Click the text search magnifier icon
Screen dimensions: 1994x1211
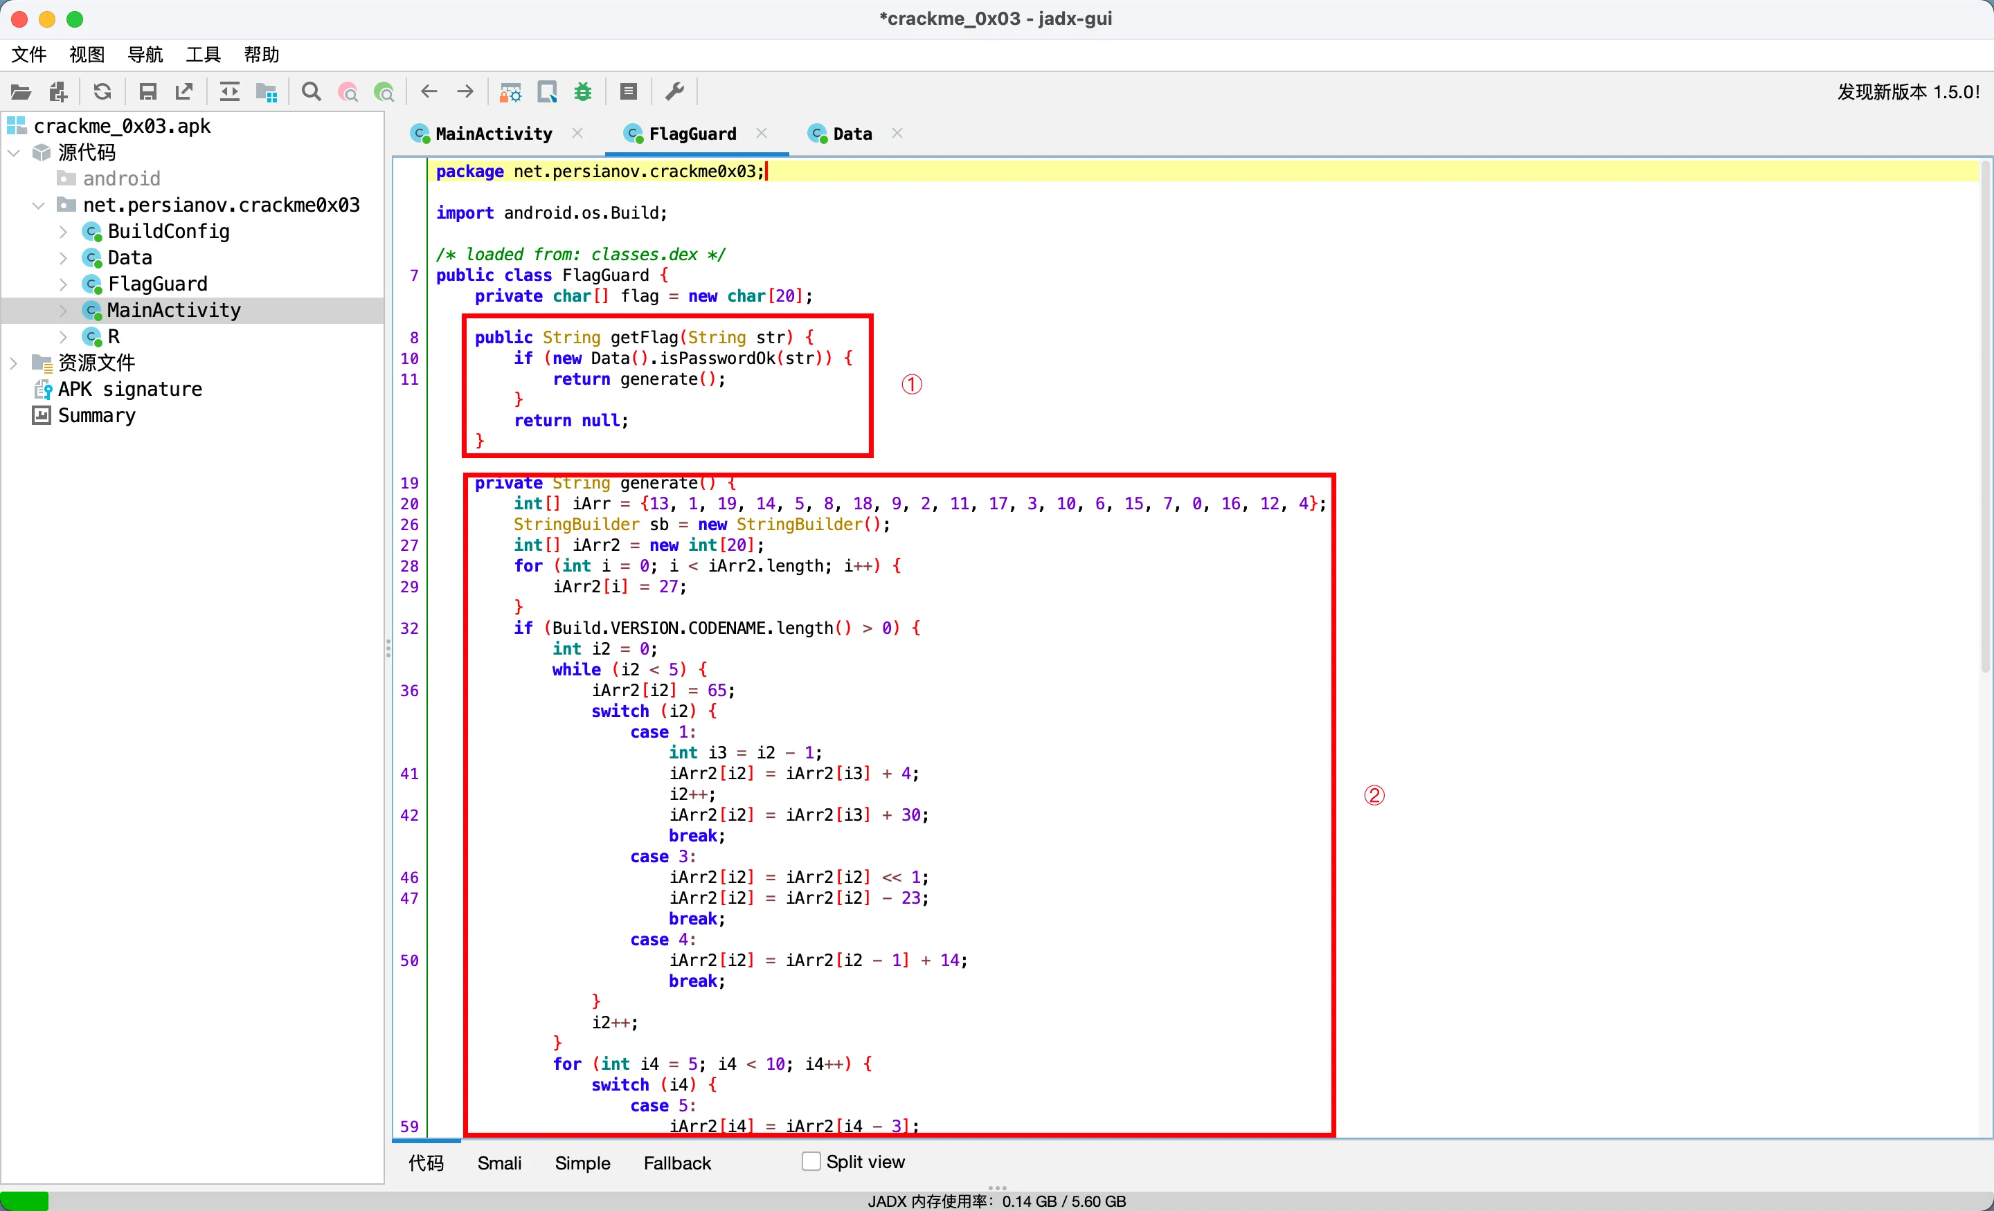[311, 92]
